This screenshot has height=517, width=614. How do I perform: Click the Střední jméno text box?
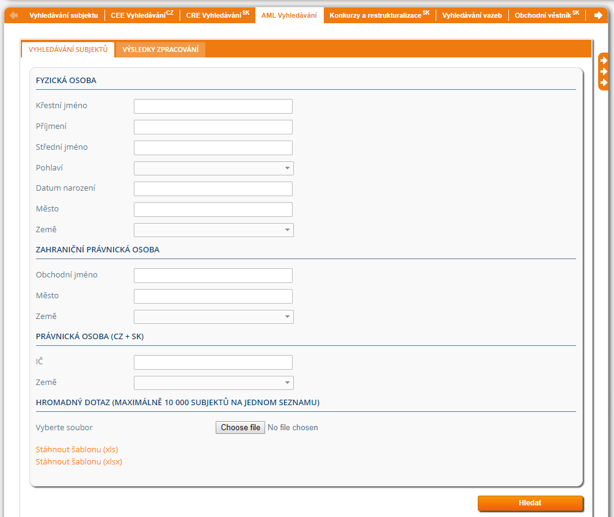coord(213,148)
